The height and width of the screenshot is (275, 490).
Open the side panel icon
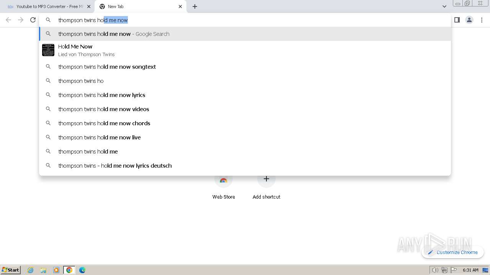tap(457, 20)
